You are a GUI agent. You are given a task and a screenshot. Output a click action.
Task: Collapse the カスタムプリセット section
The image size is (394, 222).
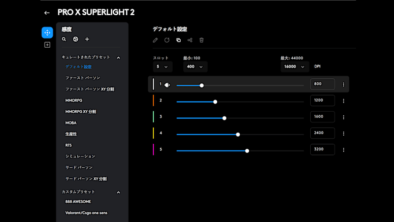pos(118,193)
